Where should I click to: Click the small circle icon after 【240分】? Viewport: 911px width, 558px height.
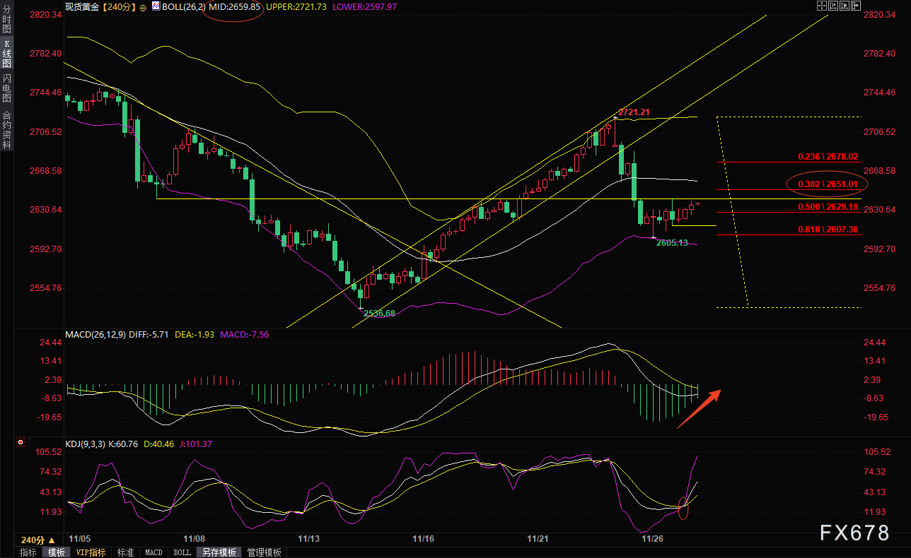pyautogui.click(x=144, y=6)
